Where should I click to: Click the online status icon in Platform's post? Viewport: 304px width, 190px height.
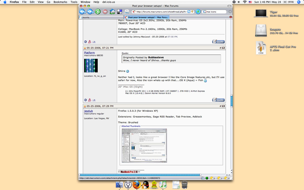[x=86, y=100]
